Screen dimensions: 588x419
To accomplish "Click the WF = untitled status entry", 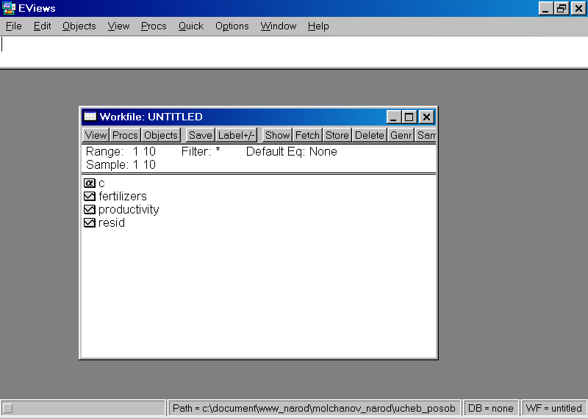I will tap(554, 408).
